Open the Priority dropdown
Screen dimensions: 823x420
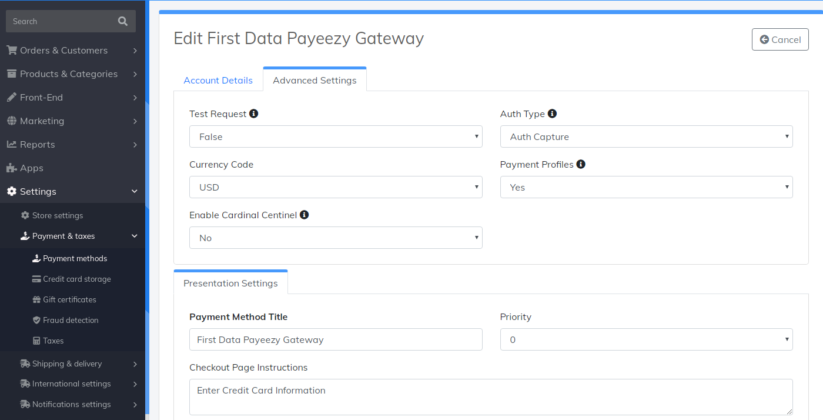pos(646,339)
